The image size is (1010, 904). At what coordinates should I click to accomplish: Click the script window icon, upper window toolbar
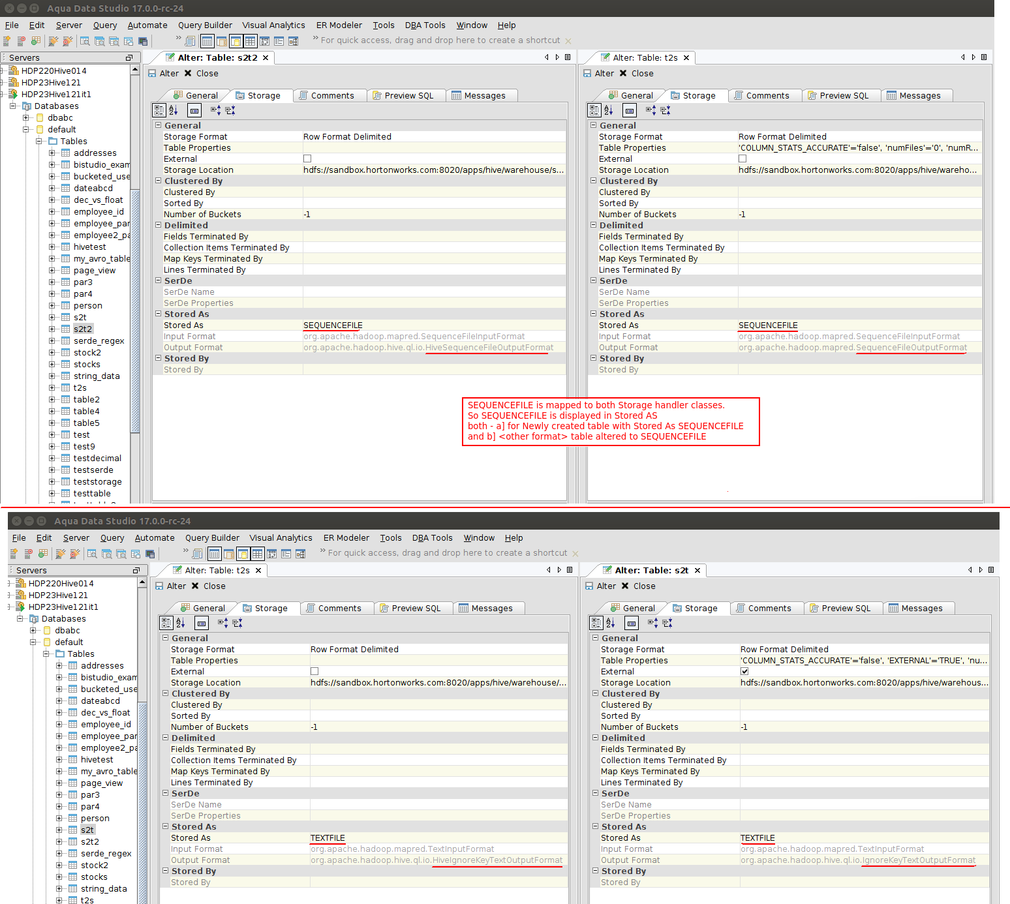point(190,41)
